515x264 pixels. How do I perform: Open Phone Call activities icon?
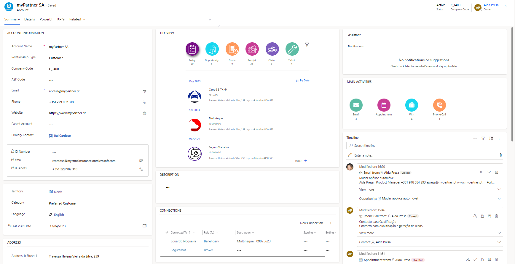point(439,105)
